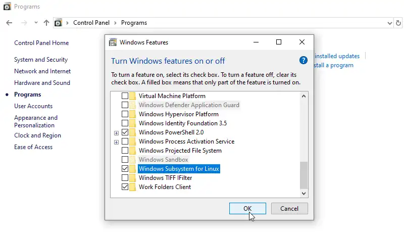Click folder icon next to Windows PowerShell 2.0
This screenshot has height=235, width=404.
[x=132, y=132]
